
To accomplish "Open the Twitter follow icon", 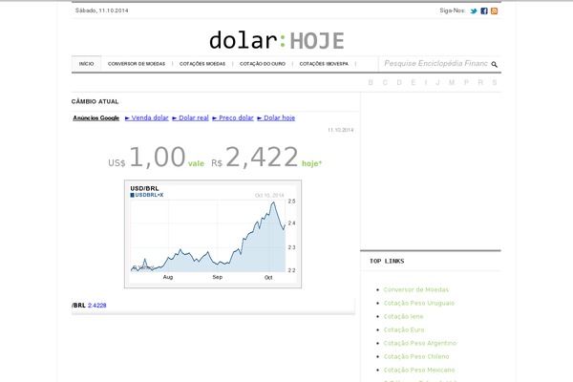I will pyautogui.click(x=473, y=11).
